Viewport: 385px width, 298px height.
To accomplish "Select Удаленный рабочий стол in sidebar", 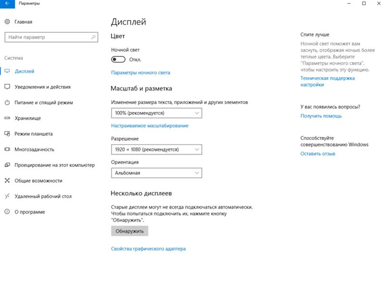I will click(x=43, y=196).
